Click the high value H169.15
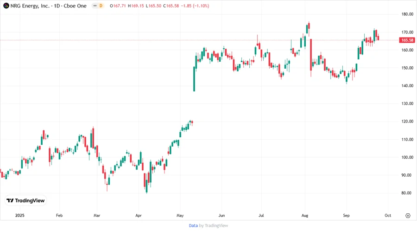 136,6
